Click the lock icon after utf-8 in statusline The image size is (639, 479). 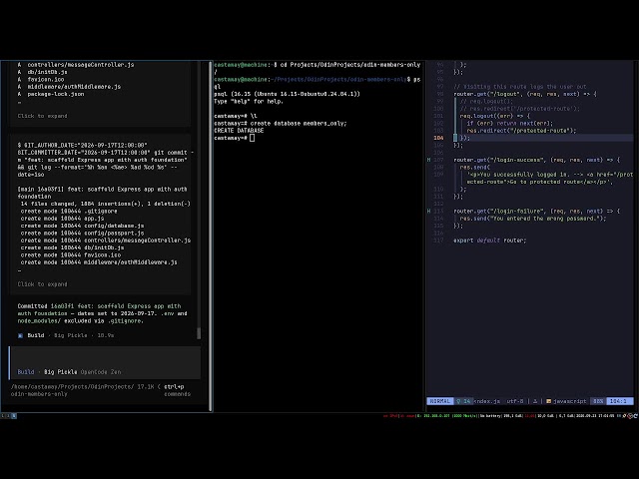535,401
